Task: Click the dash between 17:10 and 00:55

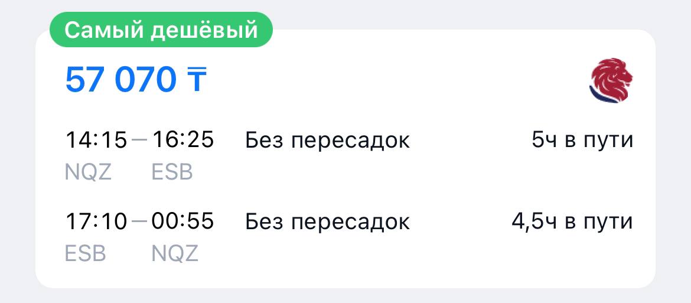Action: pyautogui.click(x=140, y=221)
